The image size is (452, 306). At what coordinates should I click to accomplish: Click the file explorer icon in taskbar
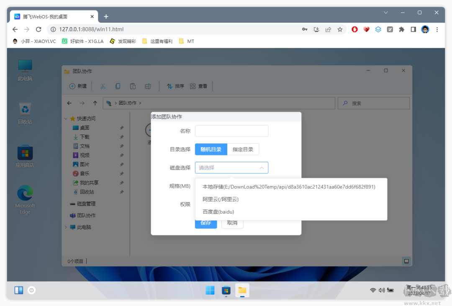(x=242, y=291)
